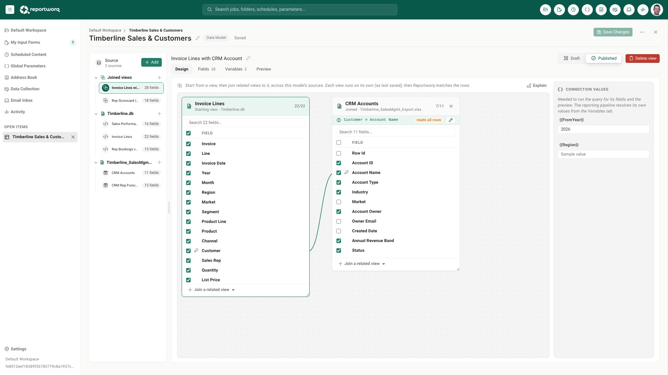Open the user profile avatar
The width and height of the screenshot is (668, 375).
[x=657, y=10]
